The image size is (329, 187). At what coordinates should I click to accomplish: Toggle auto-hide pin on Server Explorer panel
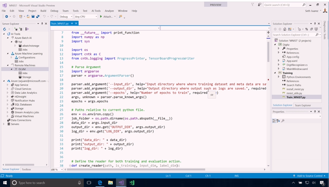42,24
